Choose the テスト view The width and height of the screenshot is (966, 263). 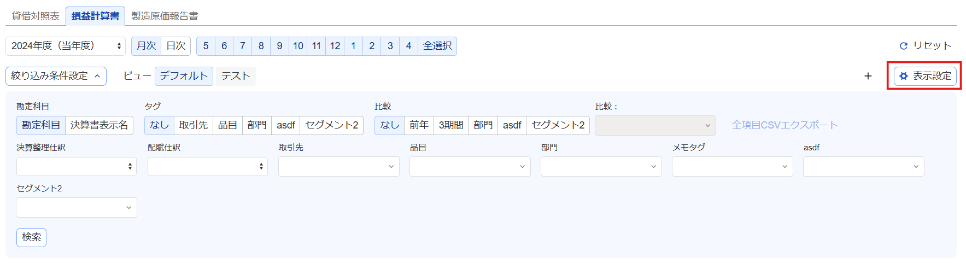[x=236, y=76]
